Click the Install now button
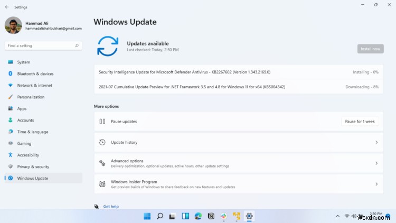 point(370,49)
